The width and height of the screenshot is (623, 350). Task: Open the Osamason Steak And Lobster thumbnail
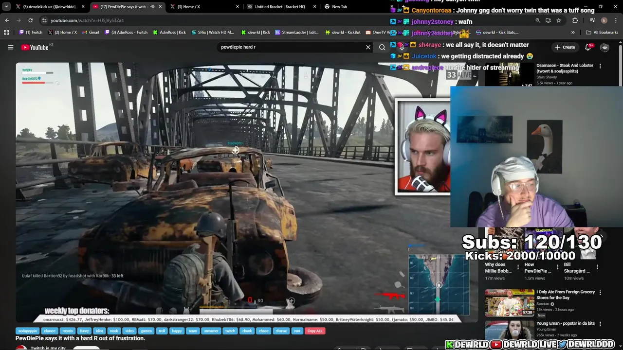coord(509,74)
